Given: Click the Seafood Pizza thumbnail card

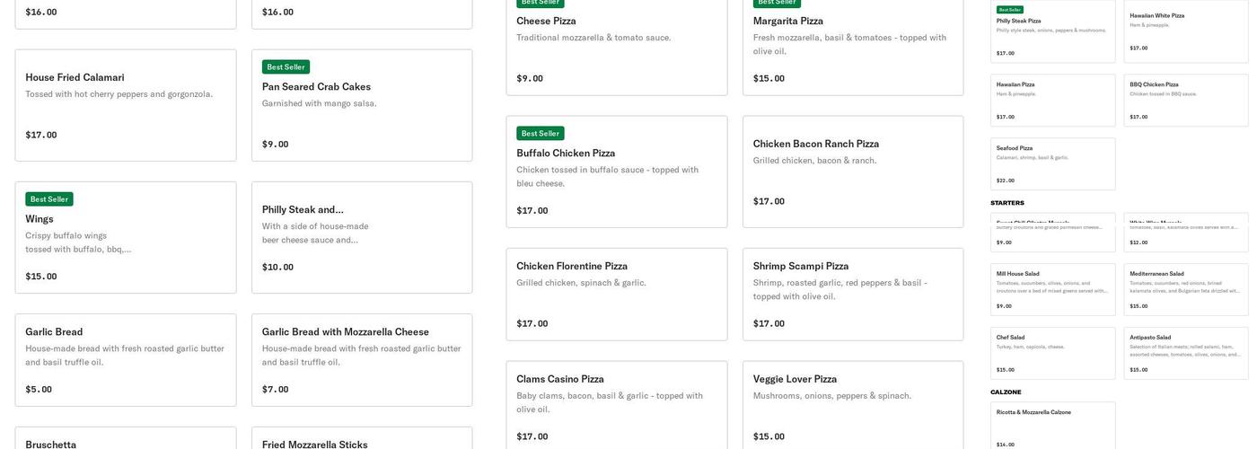Looking at the screenshot, I should click(1052, 163).
